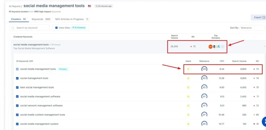
Task: Click the green-blue leaf domain icon
Action: 218,47
